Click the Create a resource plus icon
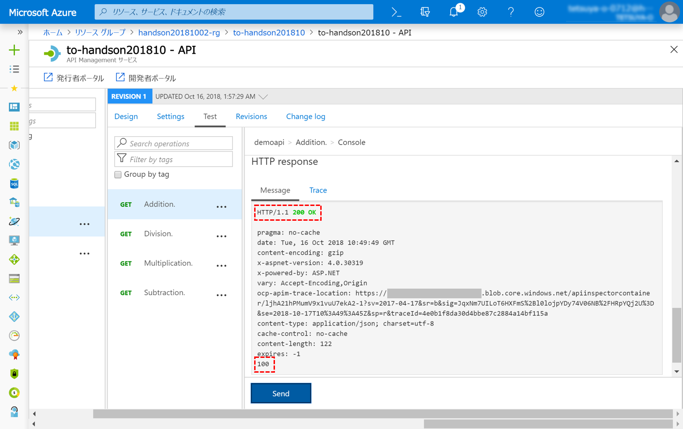The height and width of the screenshot is (429, 683). click(x=14, y=50)
